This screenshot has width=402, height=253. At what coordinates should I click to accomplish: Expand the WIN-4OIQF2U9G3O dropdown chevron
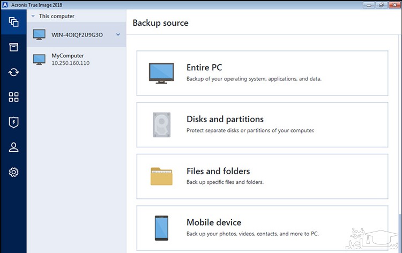coord(118,35)
